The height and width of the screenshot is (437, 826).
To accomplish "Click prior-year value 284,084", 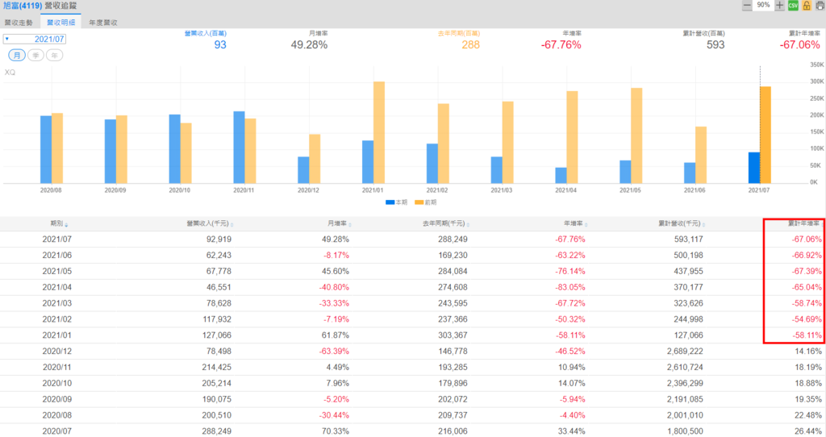I will 453,271.
